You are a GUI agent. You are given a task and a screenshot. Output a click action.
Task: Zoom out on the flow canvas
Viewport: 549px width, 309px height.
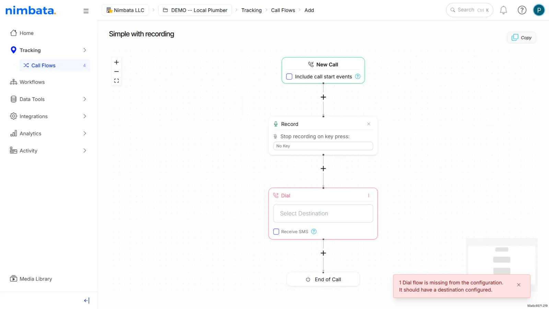pos(117,71)
